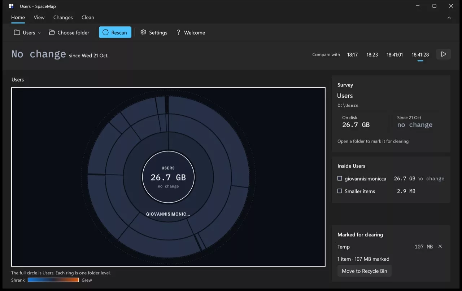Compare with the 18:17 scan

352,55
